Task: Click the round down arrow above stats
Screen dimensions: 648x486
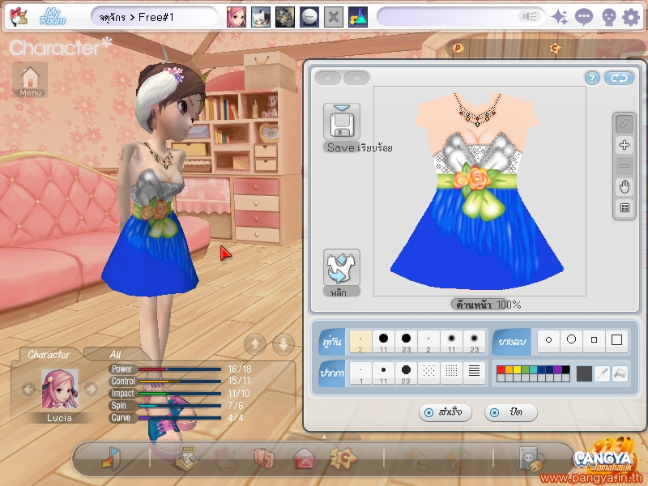Action: 283,343
